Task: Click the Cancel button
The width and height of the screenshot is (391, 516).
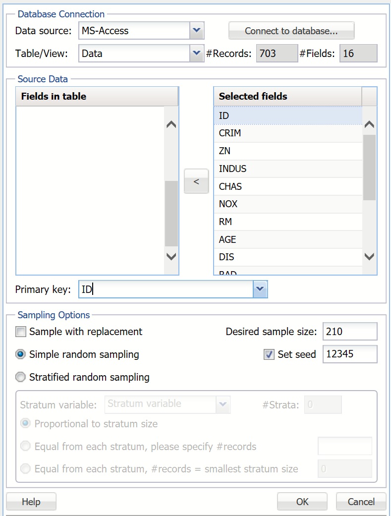Action: [x=361, y=502]
